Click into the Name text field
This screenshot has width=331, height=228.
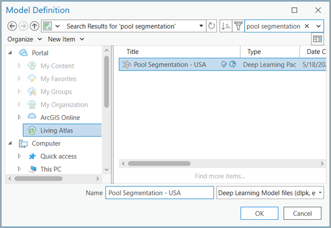(x=159, y=193)
